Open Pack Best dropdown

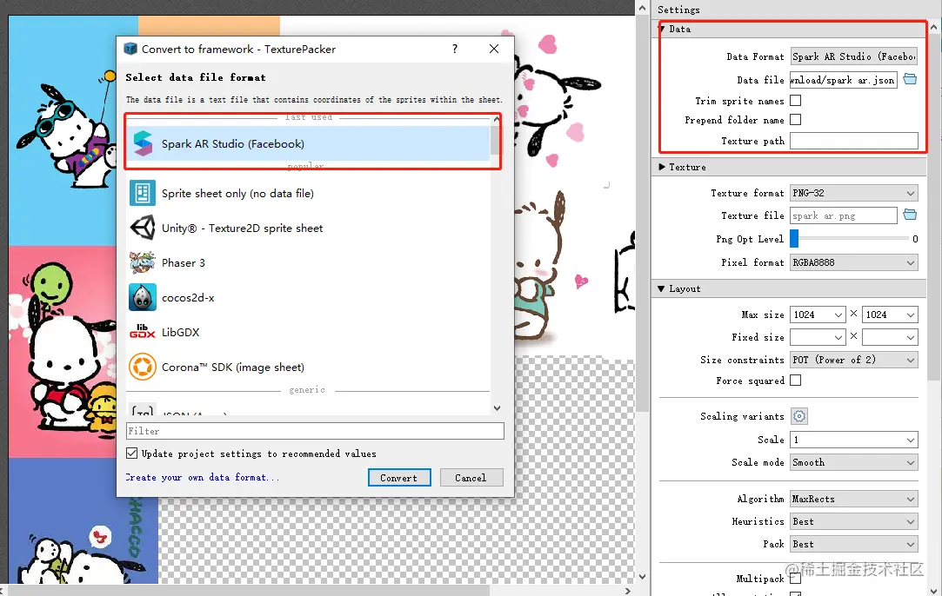[853, 545]
